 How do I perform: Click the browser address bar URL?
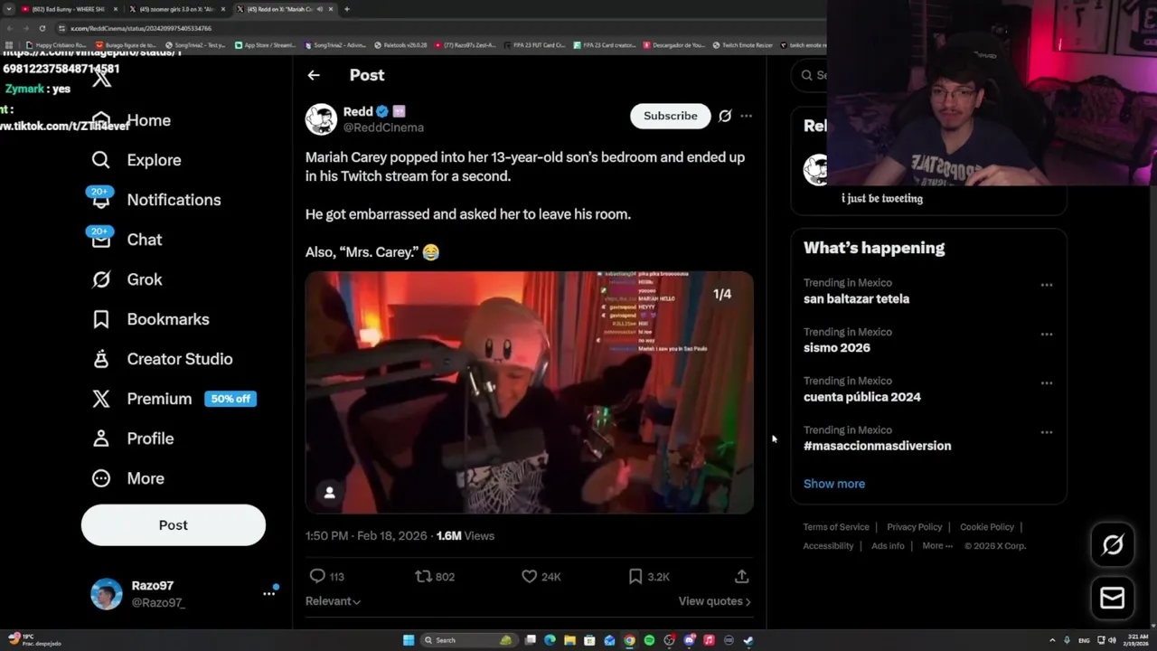click(141, 28)
